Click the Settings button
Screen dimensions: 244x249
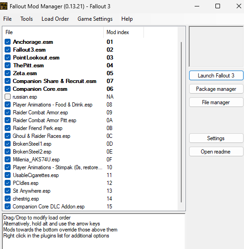(216, 138)
